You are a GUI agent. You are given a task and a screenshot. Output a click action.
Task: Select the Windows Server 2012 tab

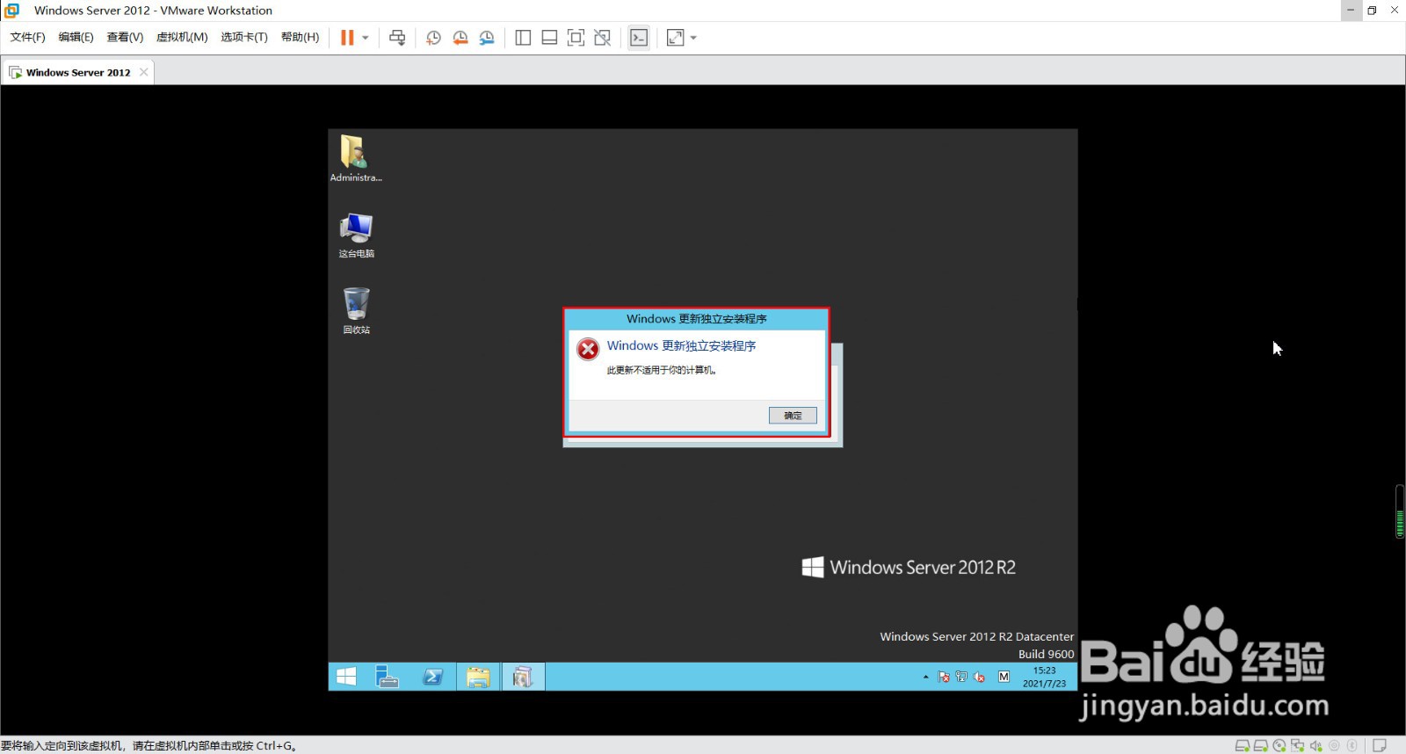point(77,72)
